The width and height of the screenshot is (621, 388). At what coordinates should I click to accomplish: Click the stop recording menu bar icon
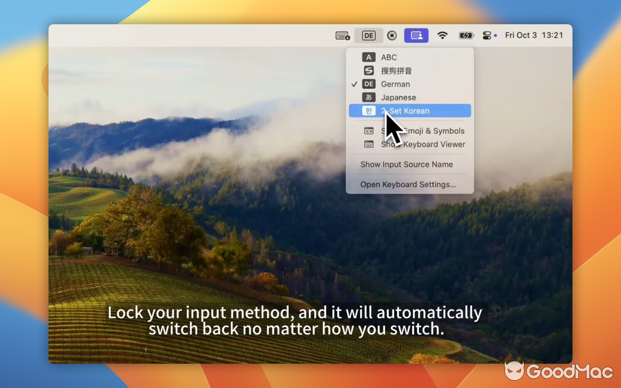click(x=392, y=35)
